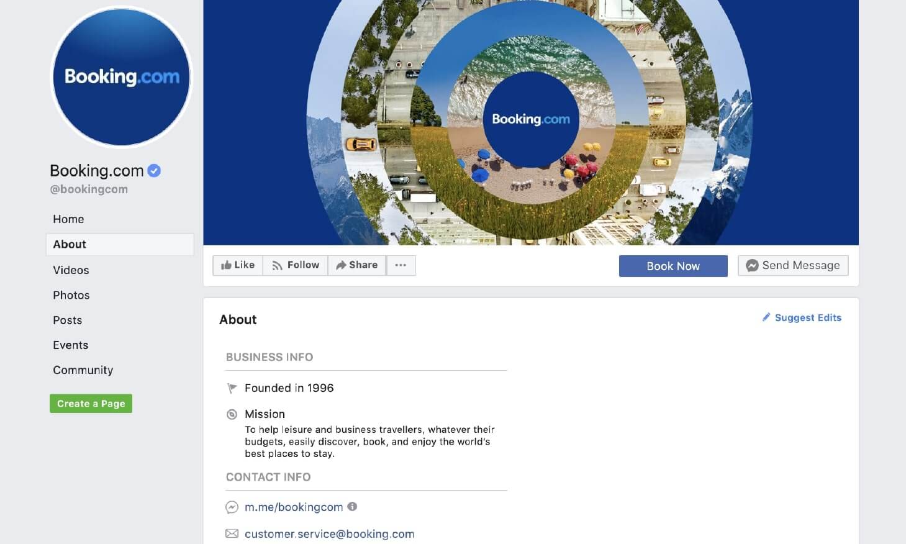Image resolution: width=906 pixels, height=544 pixels.
Task: Click the verified badge next to Booking.com
Action: click(x=154, y=171)
